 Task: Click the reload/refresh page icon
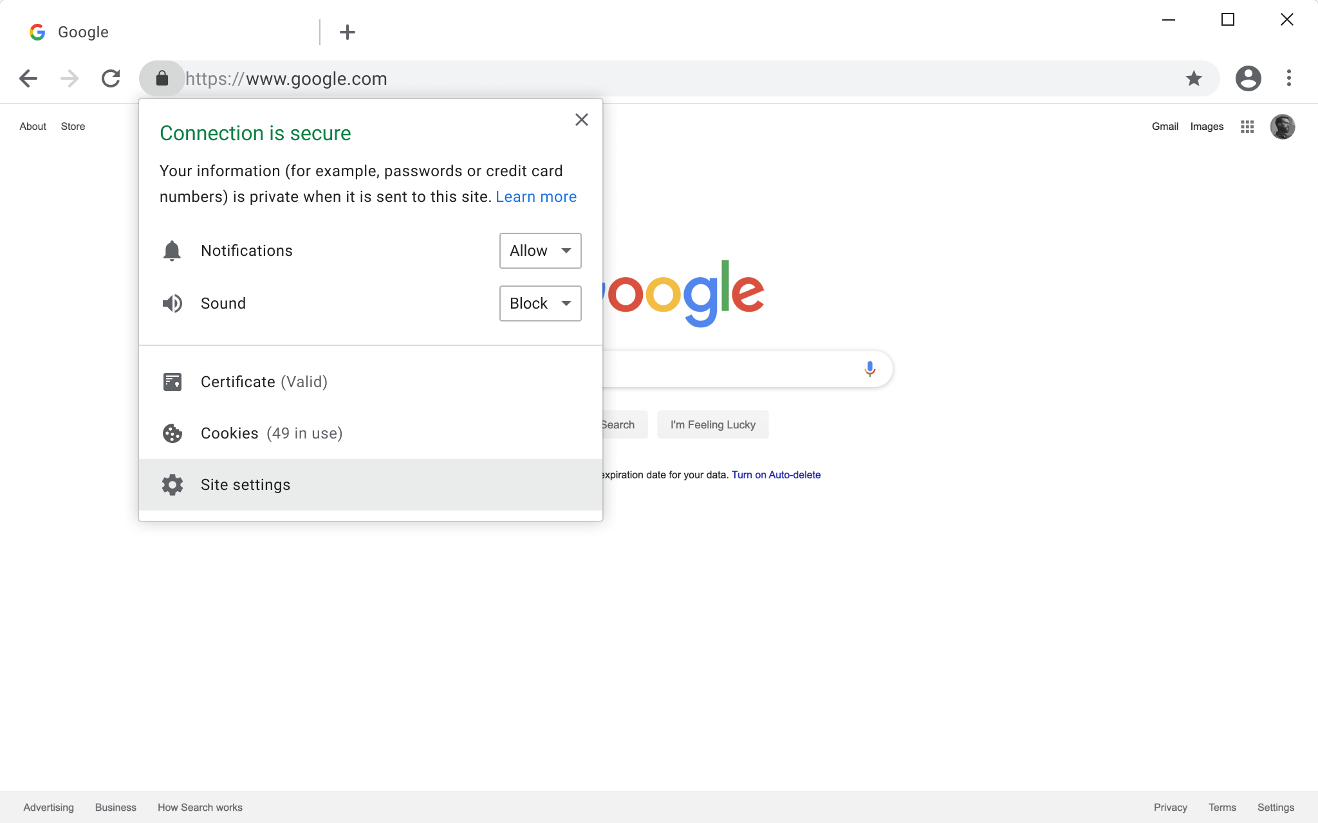pyautogui.click(x=110, y=78)
